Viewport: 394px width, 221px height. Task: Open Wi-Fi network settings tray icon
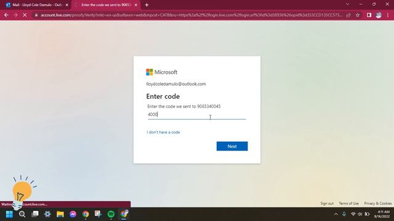[353, 214]
